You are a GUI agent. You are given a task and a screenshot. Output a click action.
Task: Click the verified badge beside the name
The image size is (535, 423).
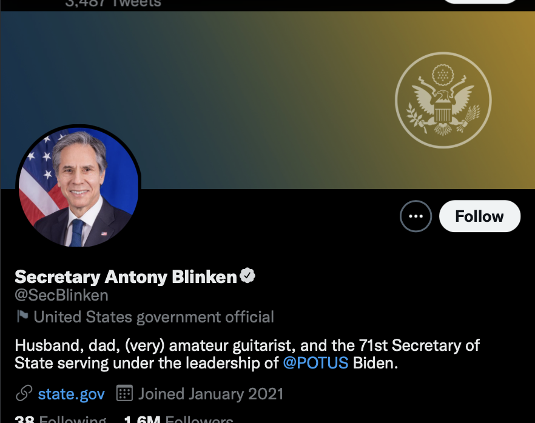pos(247,276)
